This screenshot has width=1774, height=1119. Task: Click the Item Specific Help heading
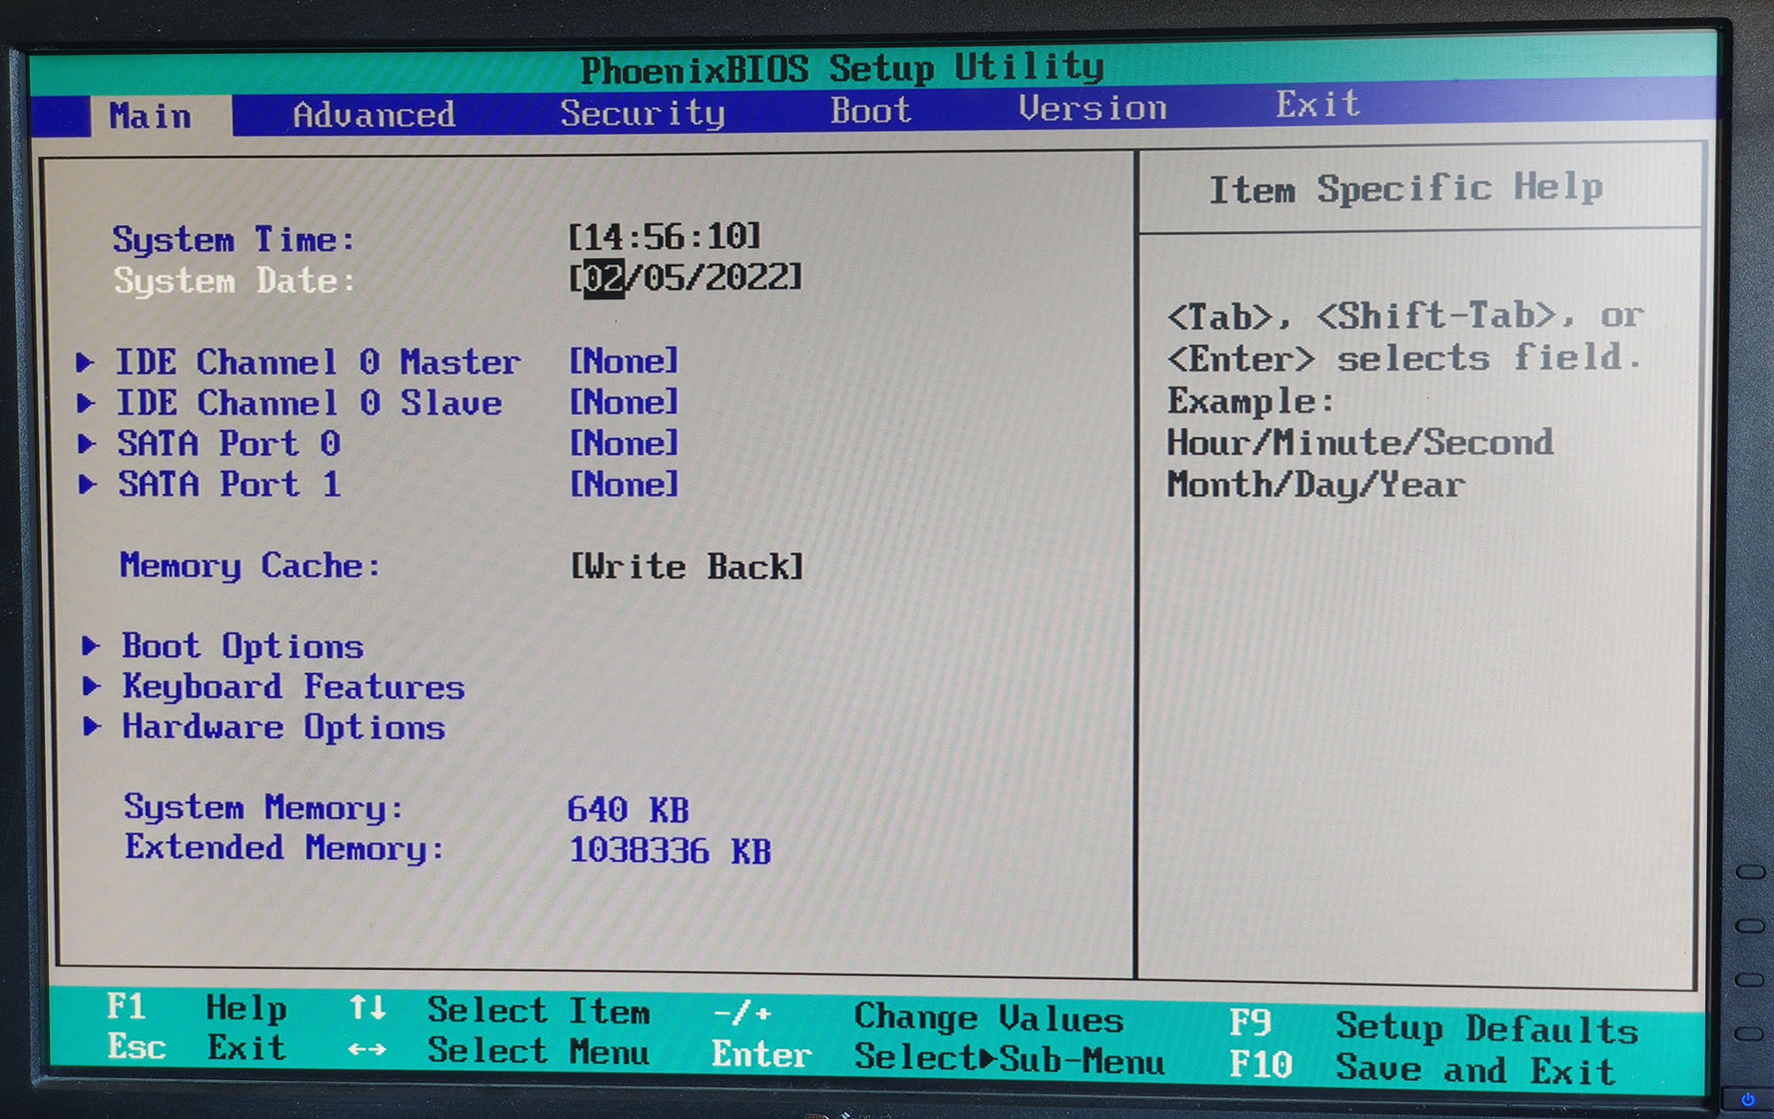coord(1407,188)
